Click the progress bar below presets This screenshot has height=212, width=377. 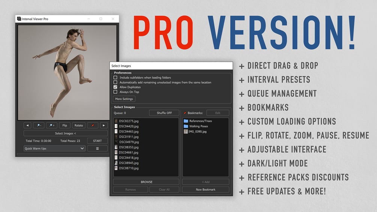coord(63,154)
